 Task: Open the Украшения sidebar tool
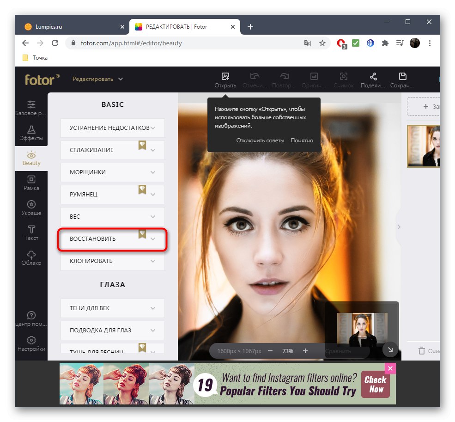31,208
